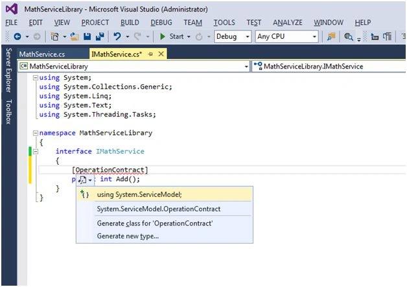Open the BUILD menu
Image resolution: width=407 pixels, height=287 pixels.
click(130, 23)
